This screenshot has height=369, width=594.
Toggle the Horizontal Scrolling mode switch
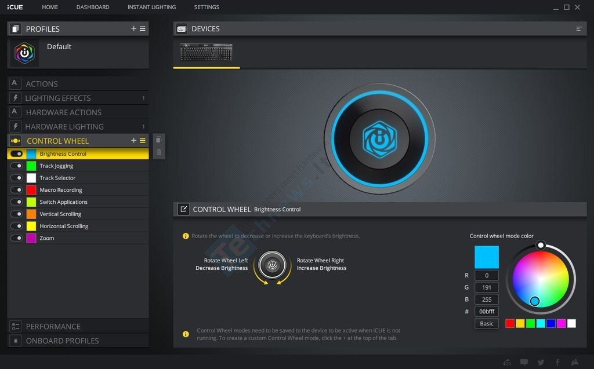[x=17, y=226]
